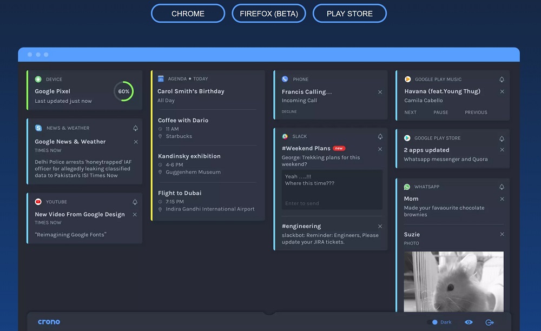Decline the incoming call from Francis

pyautogui.click(x=289, y=112)
